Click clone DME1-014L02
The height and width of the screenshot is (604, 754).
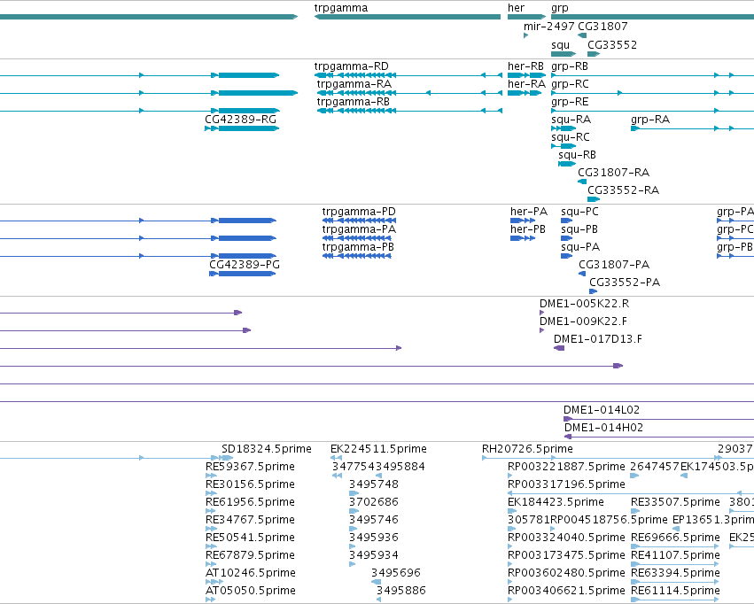coord(602,410)
